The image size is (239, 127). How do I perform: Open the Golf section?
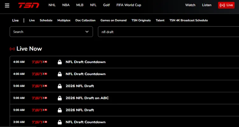coord(106,5)
